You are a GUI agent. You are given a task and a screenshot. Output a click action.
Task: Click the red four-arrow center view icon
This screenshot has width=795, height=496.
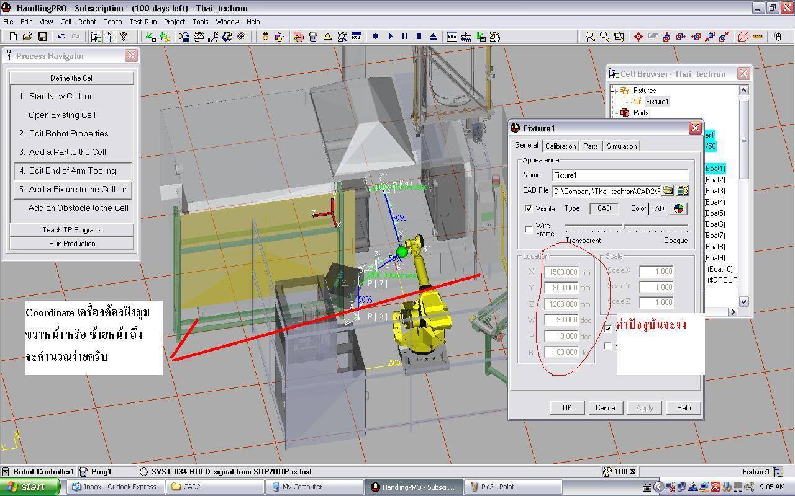click(x=638, y=37)
